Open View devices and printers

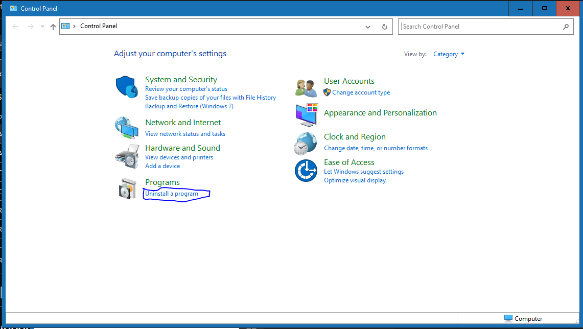coord(179,157)
